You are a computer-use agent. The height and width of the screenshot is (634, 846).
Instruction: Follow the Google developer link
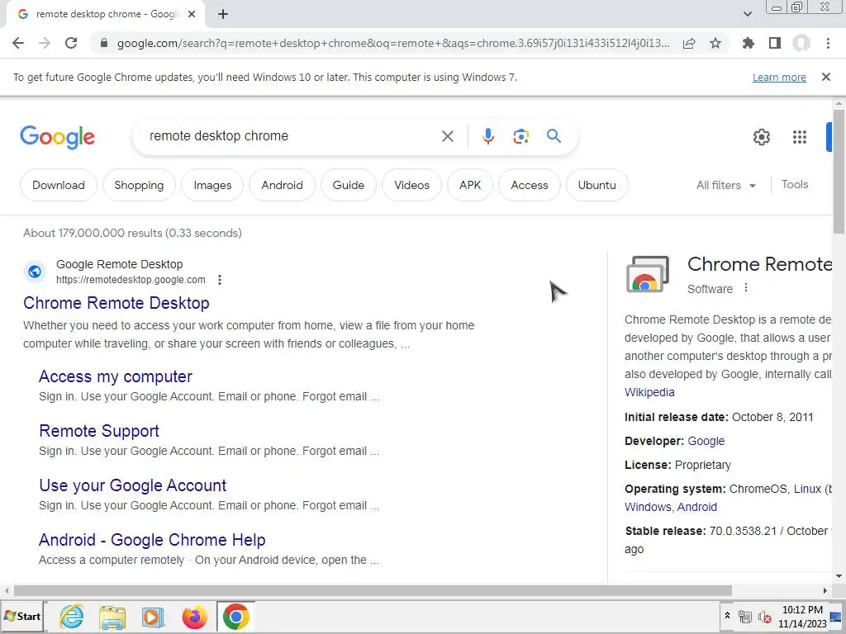[706, 441]
